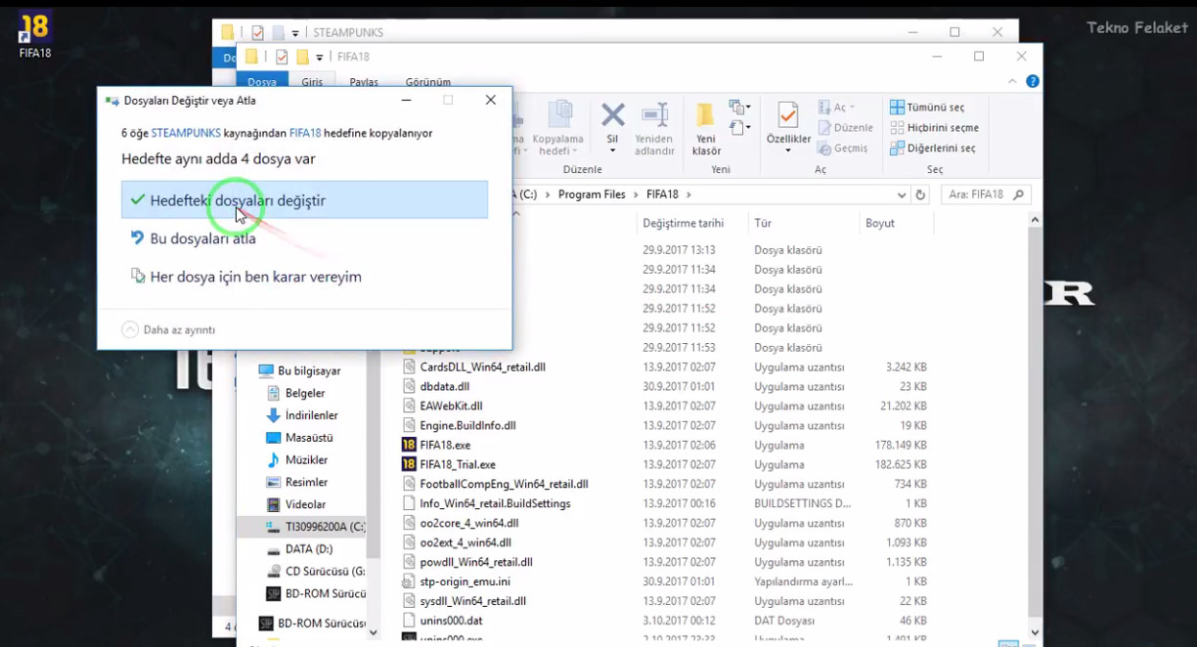Screen dimensions: 1197x647
Task: Open the Özellikler properties icon
Action: click(x=788, y=115)
